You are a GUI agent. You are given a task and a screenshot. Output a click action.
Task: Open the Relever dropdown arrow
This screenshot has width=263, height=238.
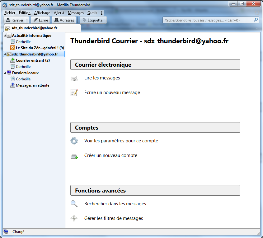(27, 20)
